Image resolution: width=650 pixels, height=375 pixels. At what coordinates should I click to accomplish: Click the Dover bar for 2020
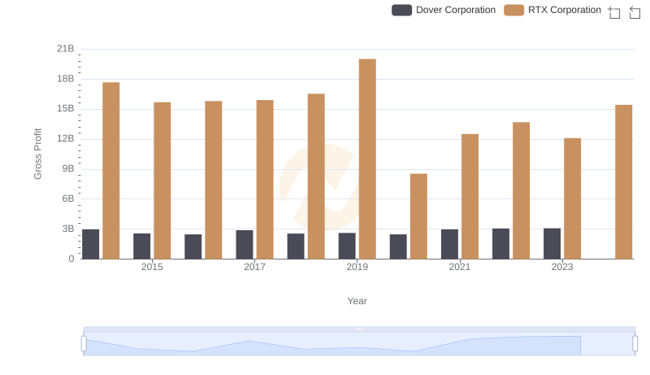[x=398, y=246]
